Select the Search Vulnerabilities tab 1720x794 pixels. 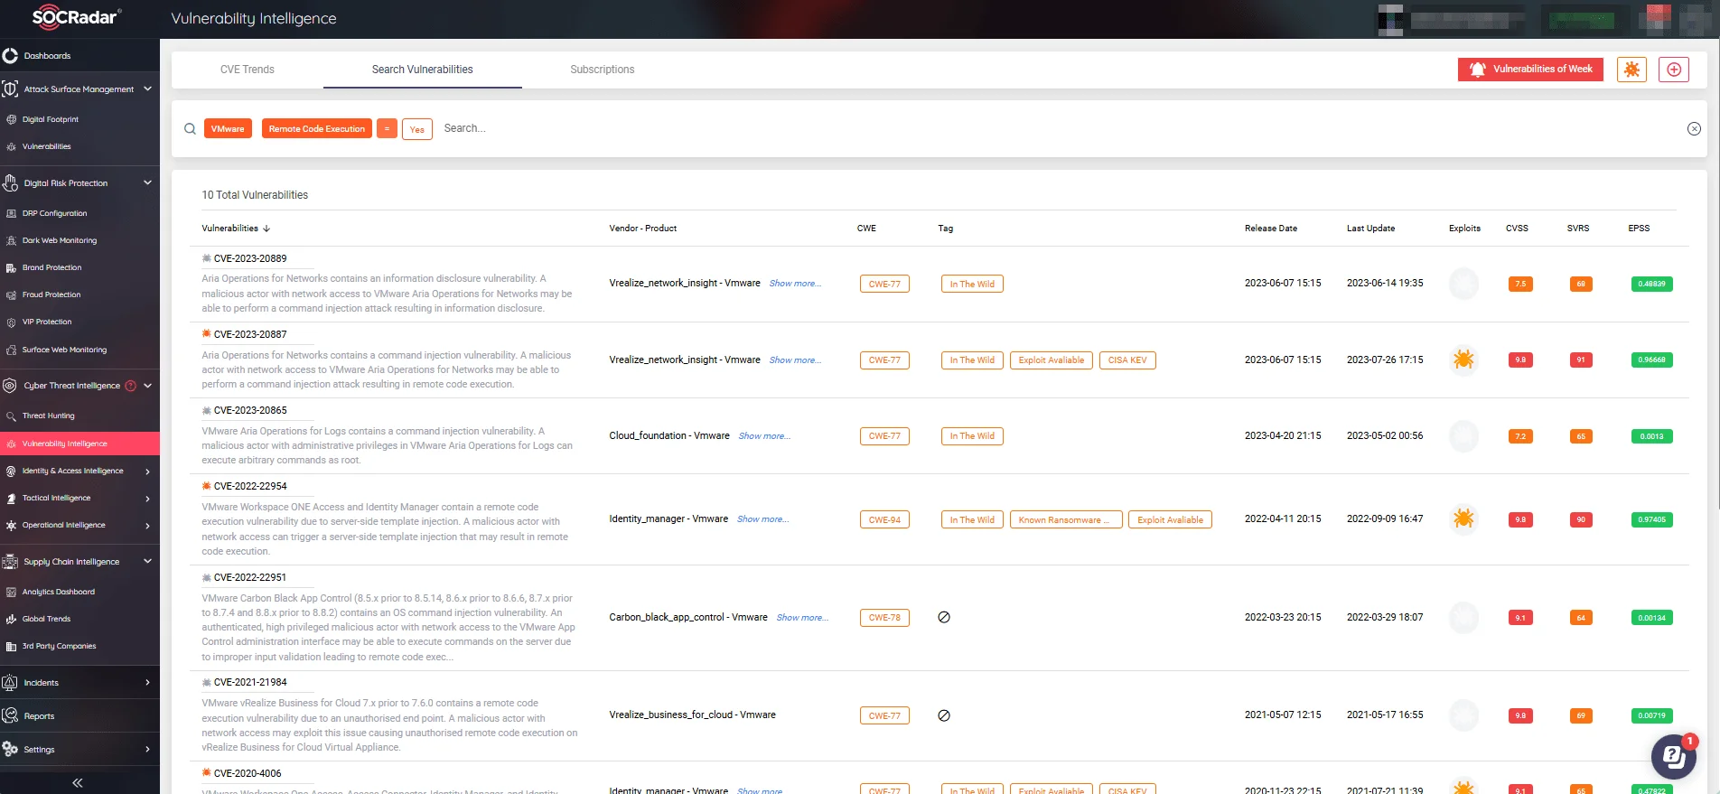(422, 70)
